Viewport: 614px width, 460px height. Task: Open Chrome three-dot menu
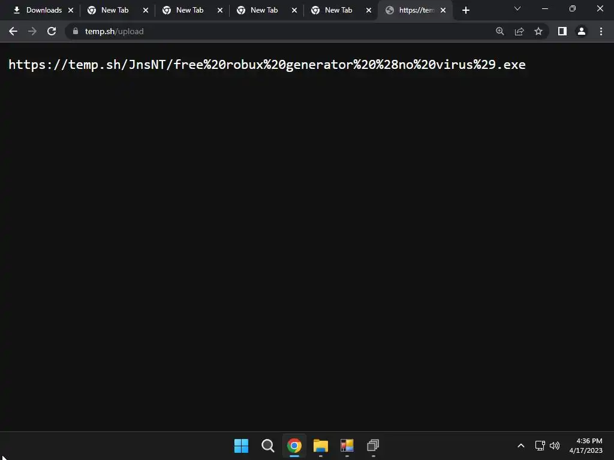click(601, 31)
